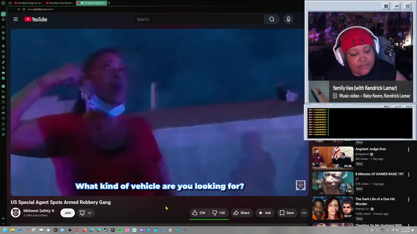Open Instagram in the Opera sidebar

click(3, 57)
